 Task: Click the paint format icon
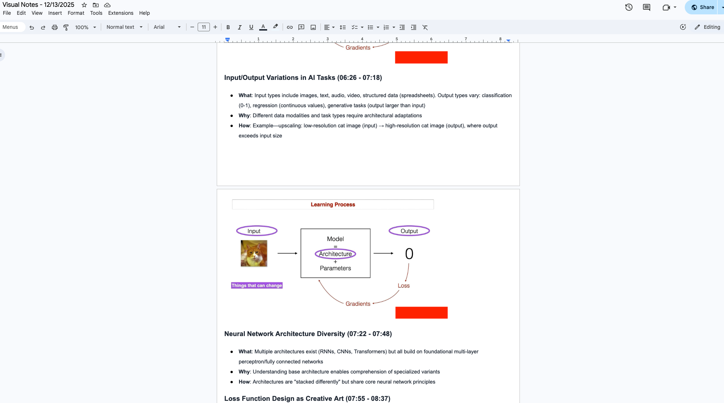tap(66, 27)
